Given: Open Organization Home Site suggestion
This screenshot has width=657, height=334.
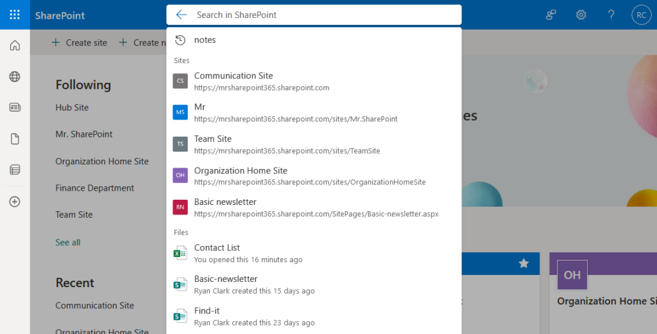Looking at the screenshot, I should point(314,176).
